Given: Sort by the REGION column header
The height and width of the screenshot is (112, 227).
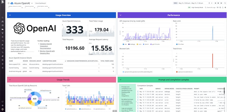Looking at the screenshot, I should [x=25, y=61].
